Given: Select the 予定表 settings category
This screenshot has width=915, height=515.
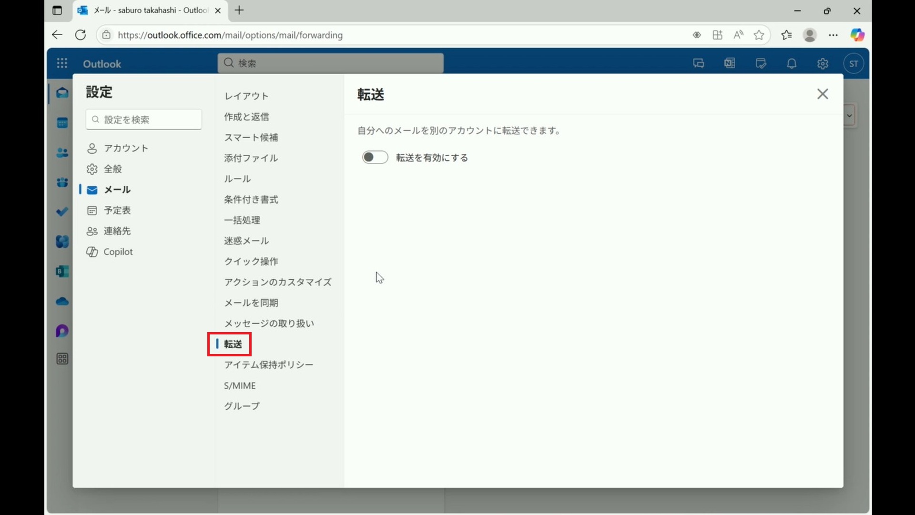Looking at the screenshot, I should pyautogui.click(x=117, y=210).
